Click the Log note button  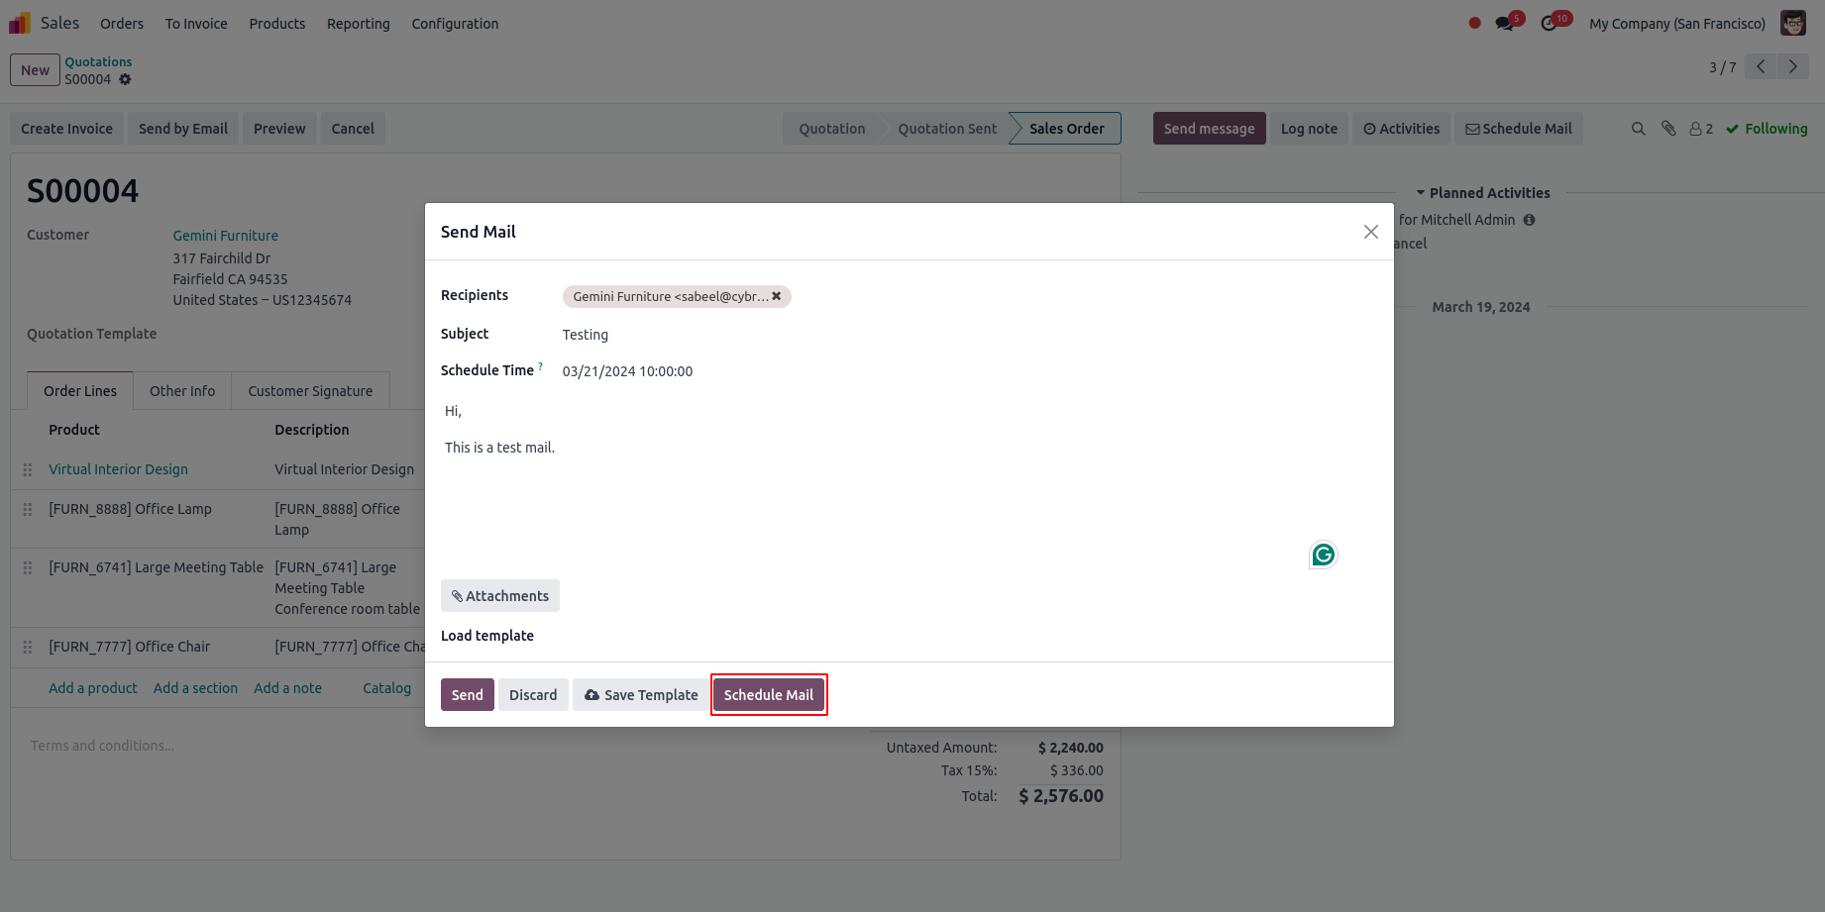point(1309,129)
